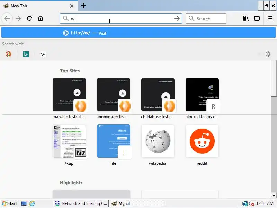The height and width of the screenshot is (208, 277).
Task: Search with Wikipedia W icon
Action: click(x=43, y=54)
